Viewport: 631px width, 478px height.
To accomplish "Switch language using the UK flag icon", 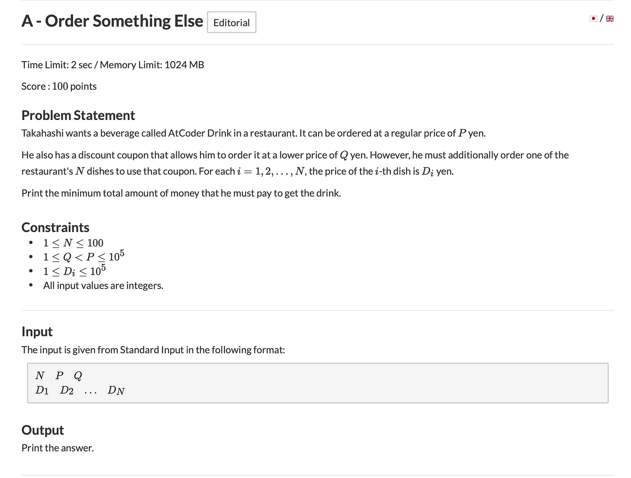I will [x=610, y=18].
